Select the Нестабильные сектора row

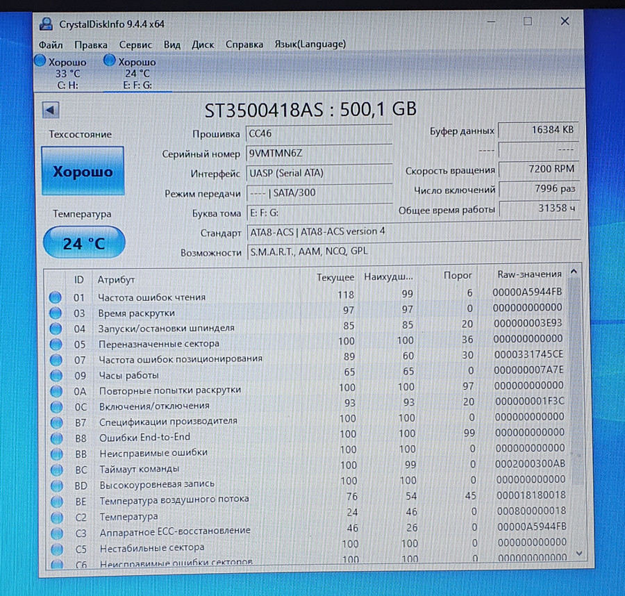tap(309, 545)
